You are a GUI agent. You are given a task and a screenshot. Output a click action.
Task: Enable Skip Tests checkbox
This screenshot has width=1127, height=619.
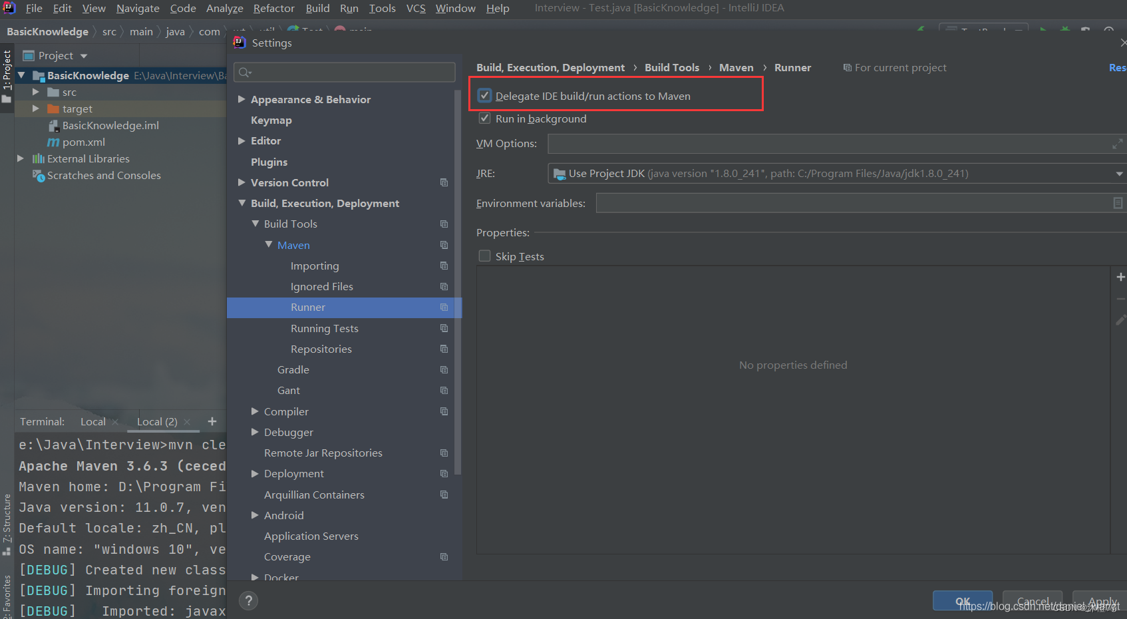485,256
